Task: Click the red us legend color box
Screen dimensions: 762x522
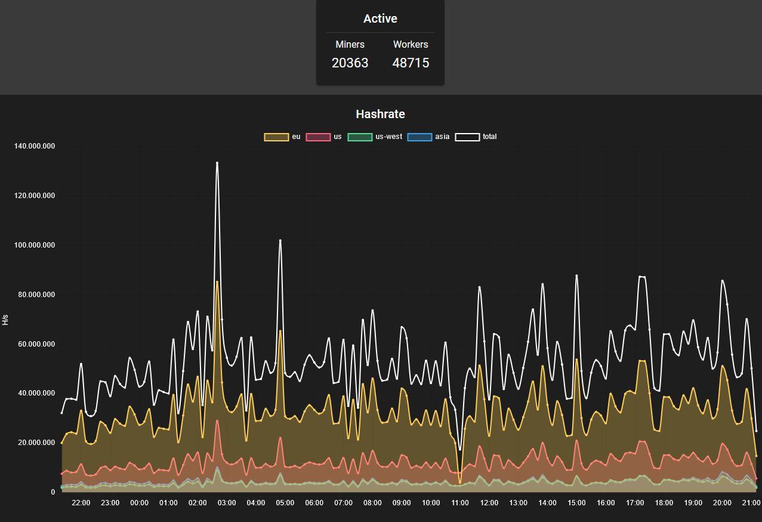Action: pyautogui.click(x=318, y=137)
